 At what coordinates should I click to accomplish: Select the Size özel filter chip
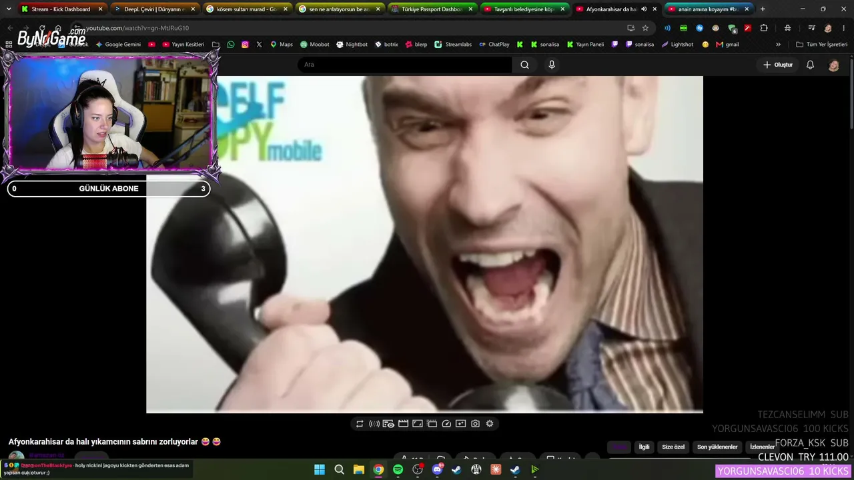coord(673,447)
